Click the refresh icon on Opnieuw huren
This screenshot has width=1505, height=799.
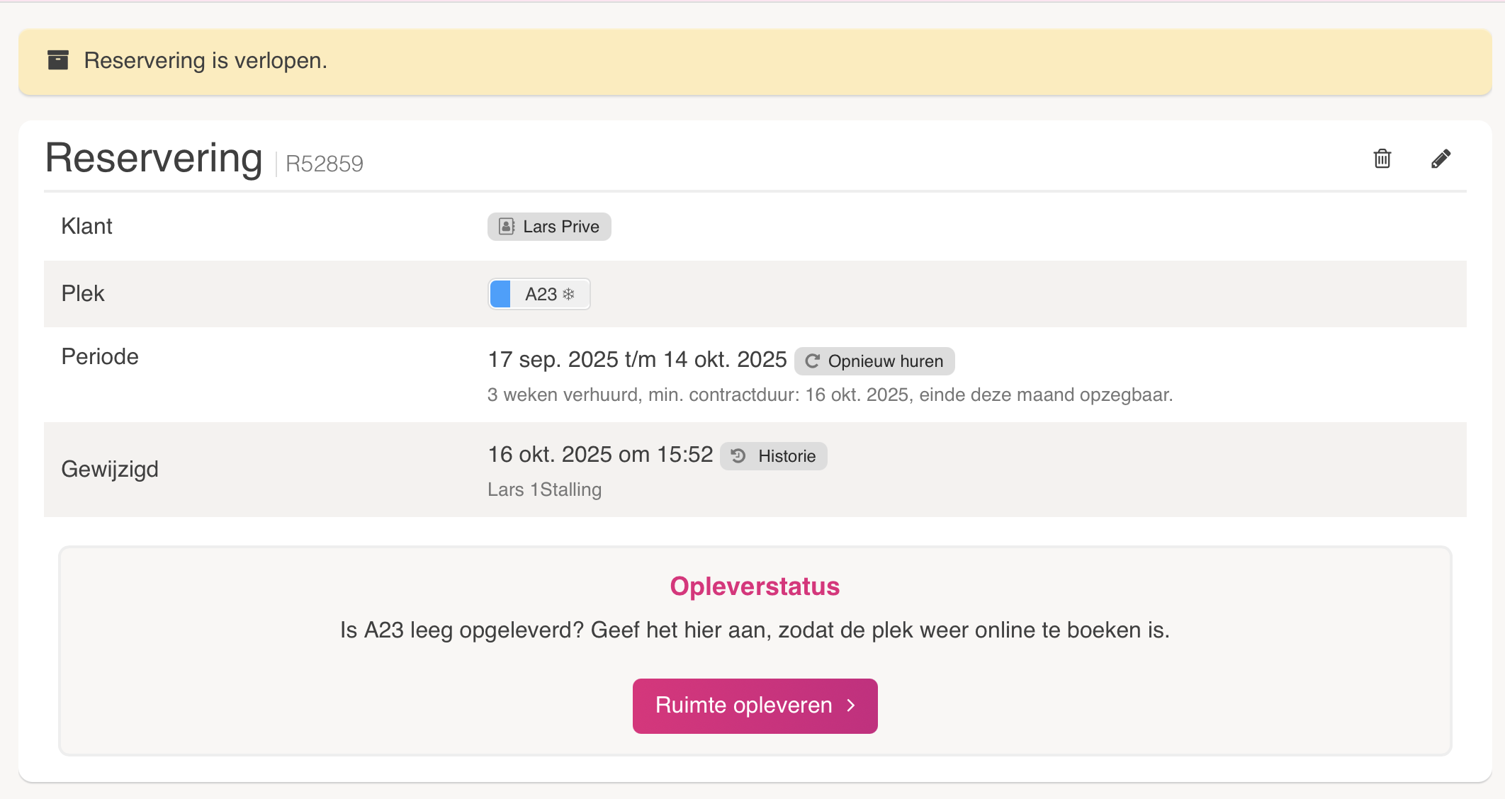point(812,361)
